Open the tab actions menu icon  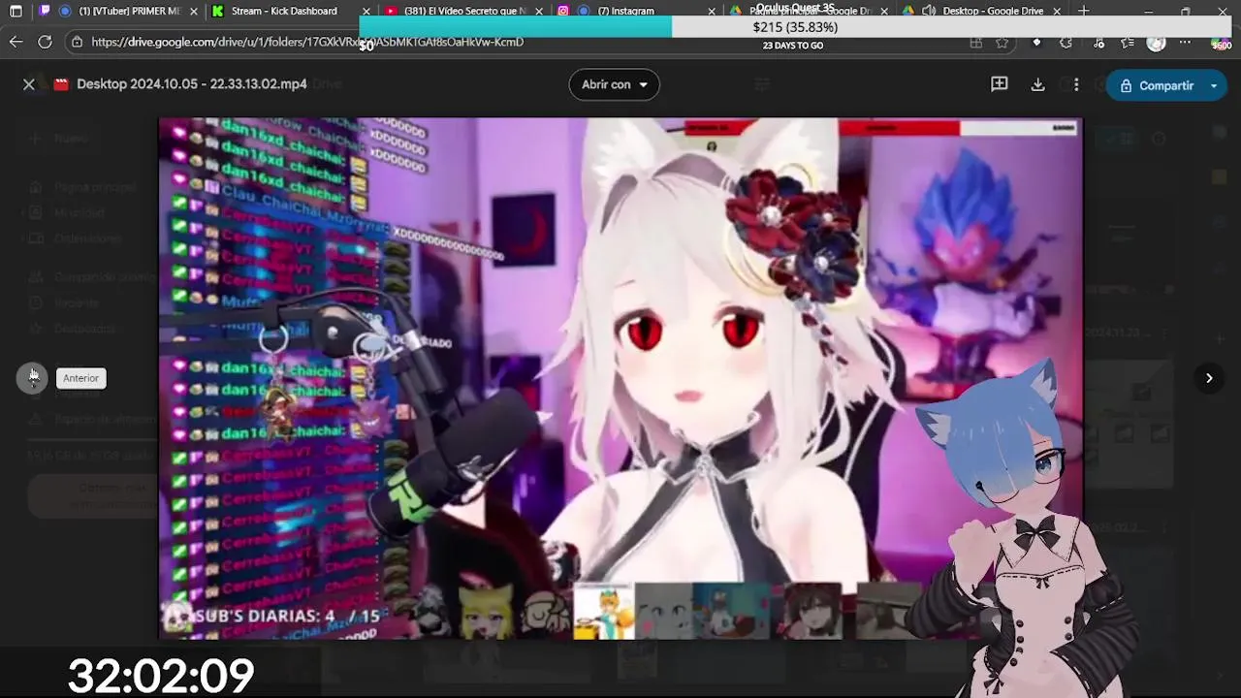pos(16,11)
